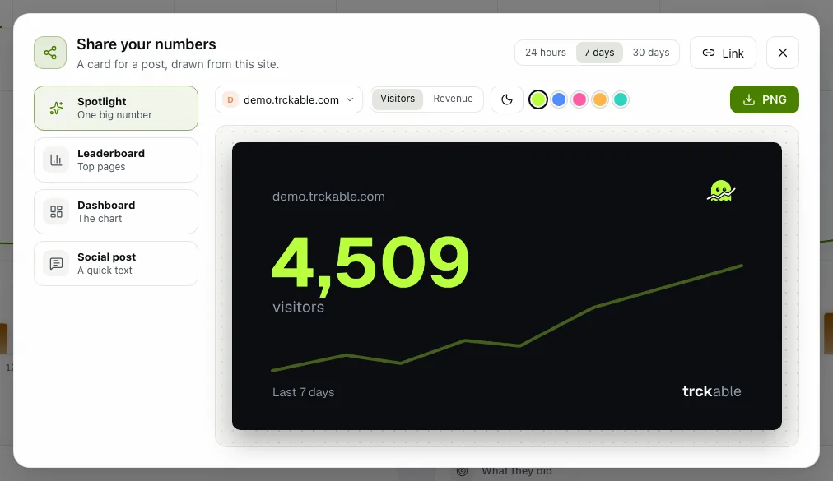Click the orange D site avatar
The height and width of the screenshot is (481, 833).
tap(230, 99)
